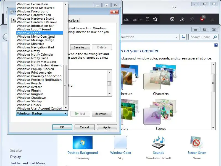Choose Windows Logon from the list

40,33
